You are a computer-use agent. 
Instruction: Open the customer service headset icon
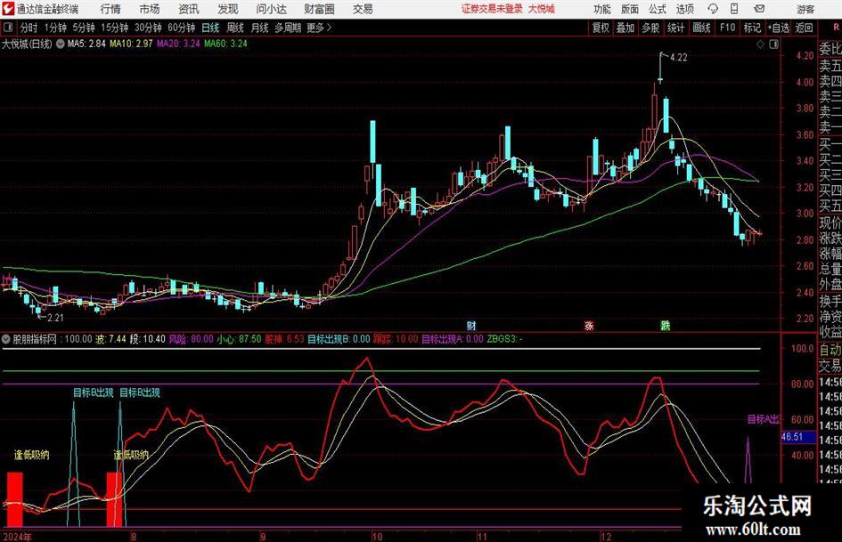[713, 9]
